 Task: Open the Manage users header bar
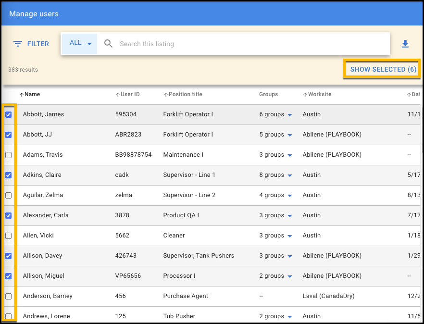(34, 13)
